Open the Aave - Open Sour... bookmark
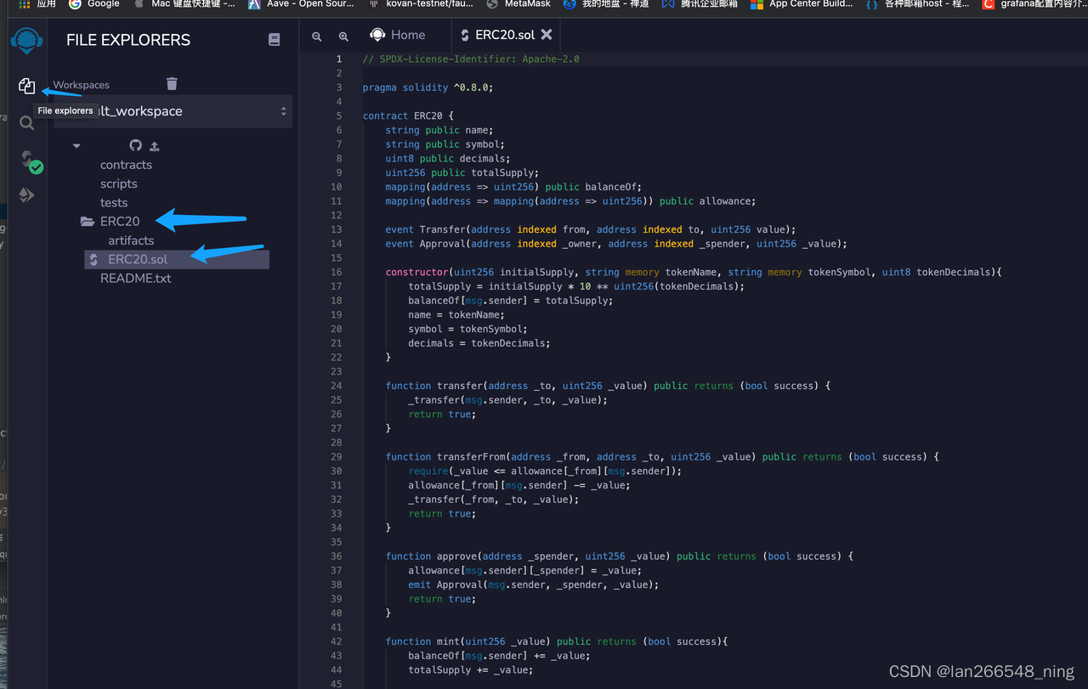1088x689 pixels. coord(301,4)
